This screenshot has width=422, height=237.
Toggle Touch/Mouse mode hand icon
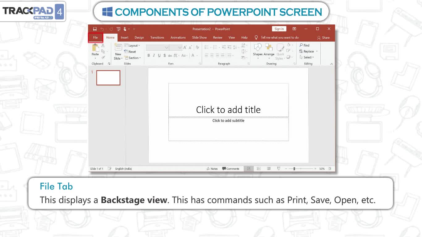point(125,29)
